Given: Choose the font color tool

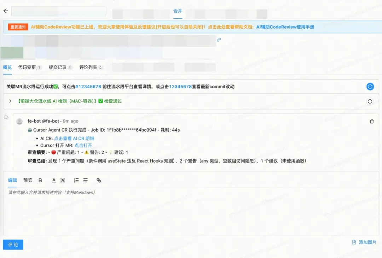Looking at the screenshot, I should (x=54, y=180).
